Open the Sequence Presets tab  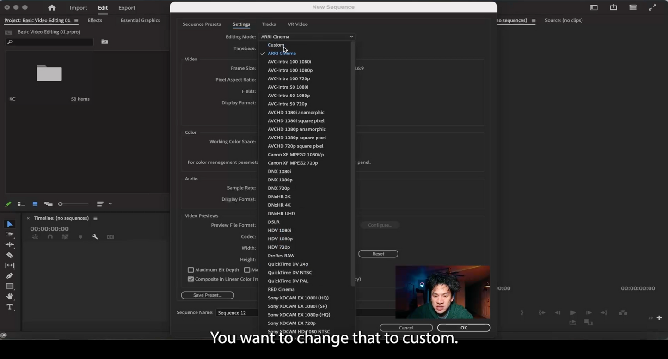202,24
